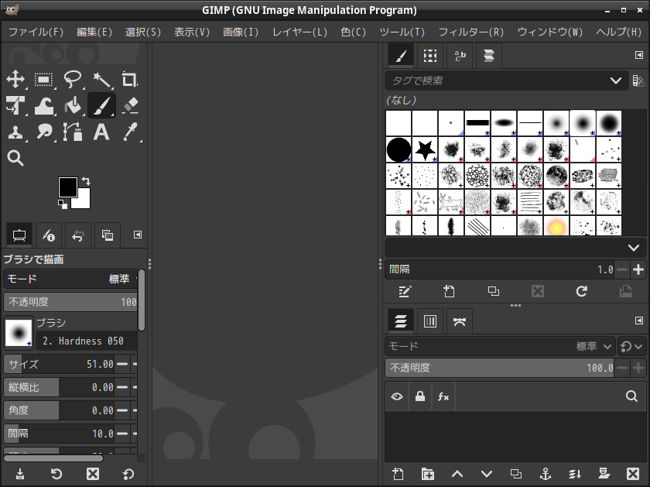Toggle the layer visibility eye column header
The width and height of the screenshot is (650, 487).
397,396
